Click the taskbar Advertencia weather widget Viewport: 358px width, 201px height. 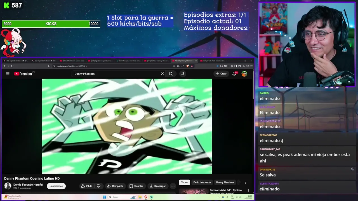(x=13, y=197)
